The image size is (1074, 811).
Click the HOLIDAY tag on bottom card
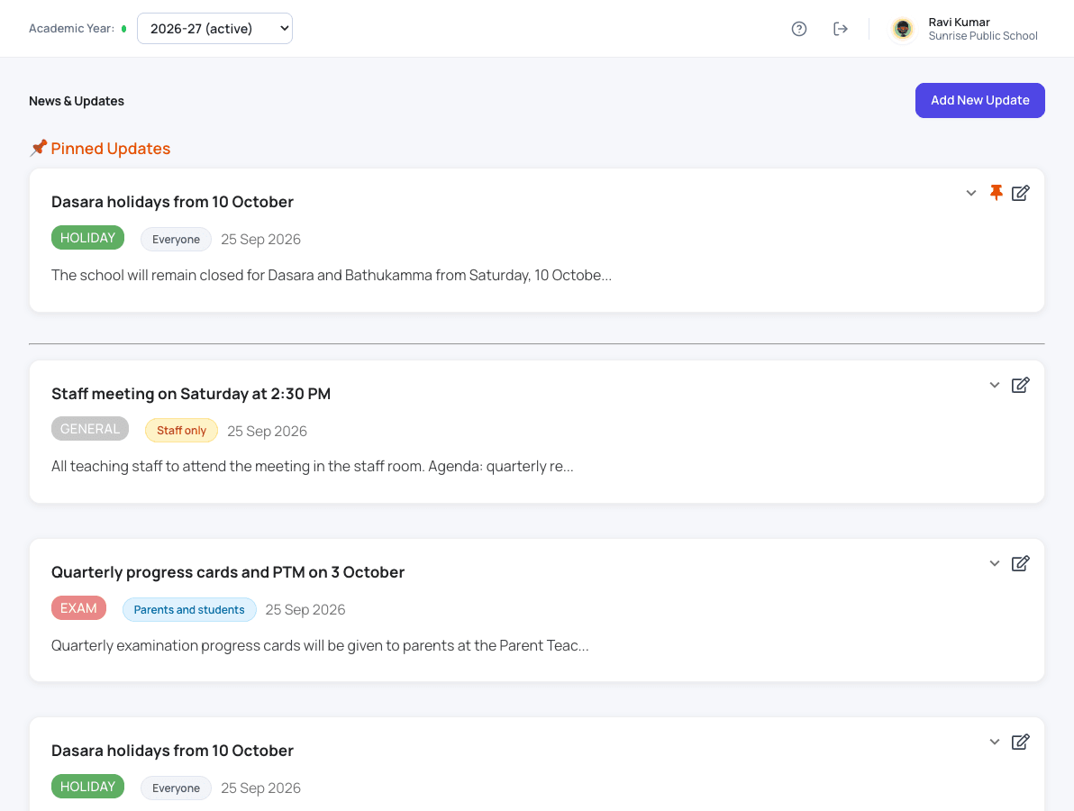tap(87, 787)
